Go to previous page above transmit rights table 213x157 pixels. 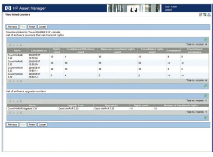14,45
